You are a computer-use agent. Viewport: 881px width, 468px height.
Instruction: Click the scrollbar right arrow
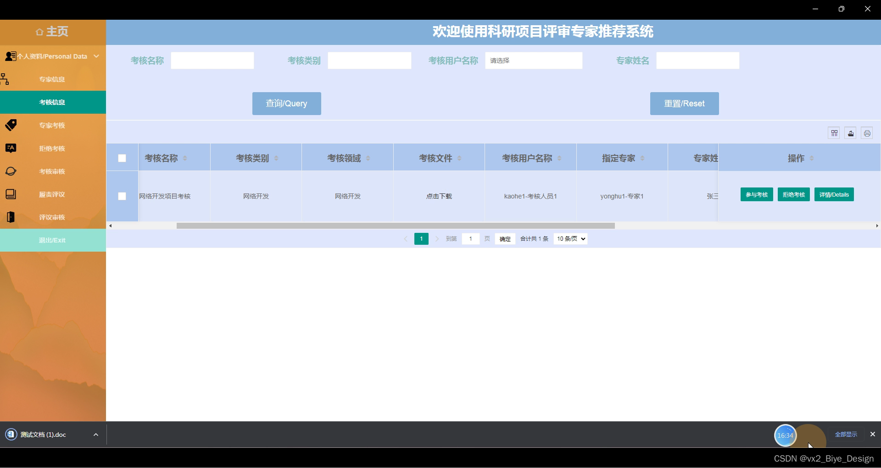point(877,226)
